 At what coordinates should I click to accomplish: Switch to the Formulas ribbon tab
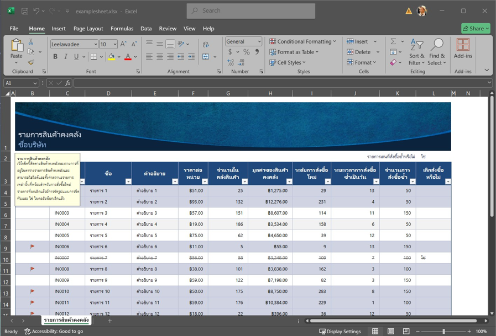click(x=122, y=29)
